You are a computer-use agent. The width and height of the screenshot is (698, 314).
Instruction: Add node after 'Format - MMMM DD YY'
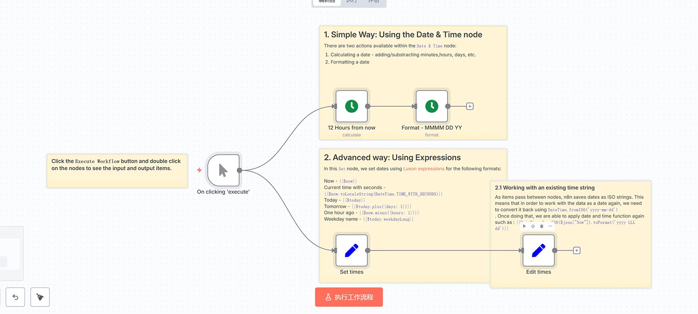pos(470,106)
